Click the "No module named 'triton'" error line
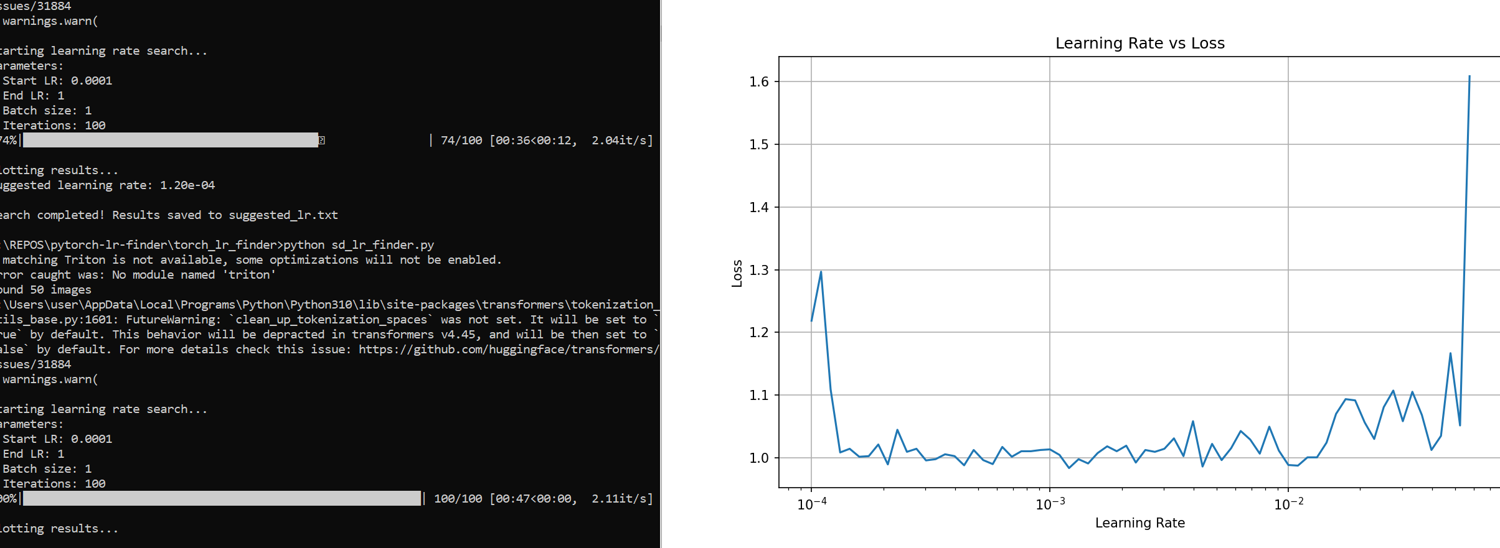 coord(138,275)
